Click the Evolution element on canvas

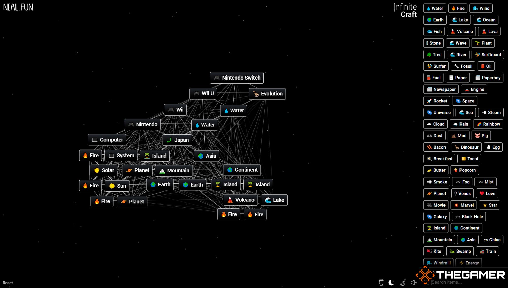click(267, 94)
